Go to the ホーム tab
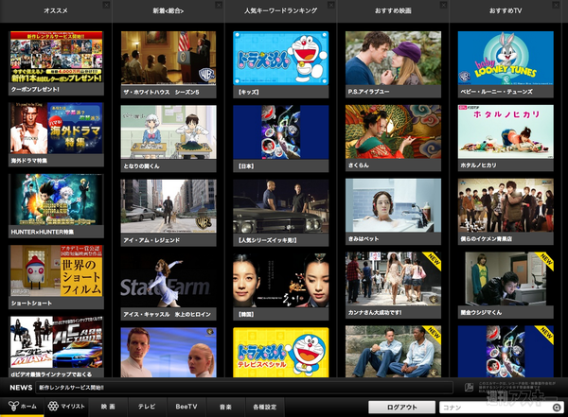568x417 pixels. [22, 407]
